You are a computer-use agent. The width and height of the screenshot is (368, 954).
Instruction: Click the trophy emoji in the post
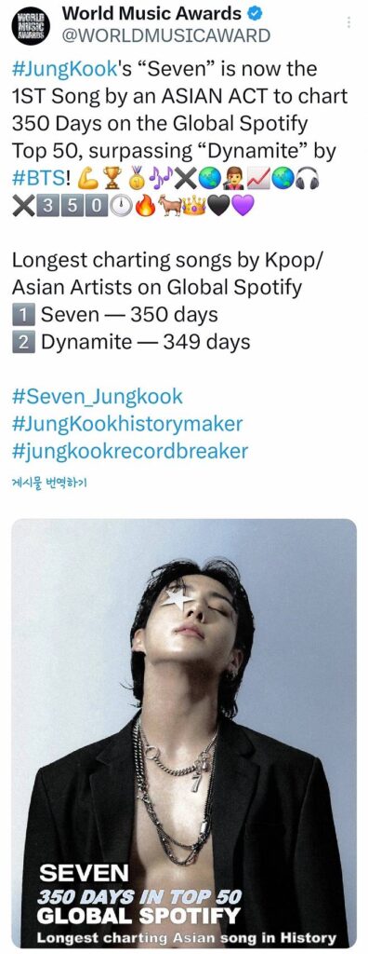[x=112, y=180]
